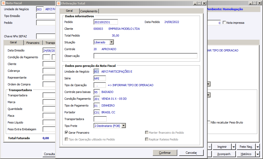Open the Situação dropdown
The height and width of the screenshot is (159, 263).
(x=112, y=42)
